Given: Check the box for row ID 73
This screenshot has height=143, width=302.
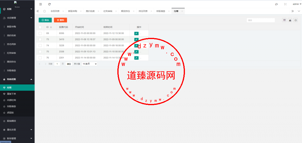Looking at the screenshot, I should pos(40,39).
